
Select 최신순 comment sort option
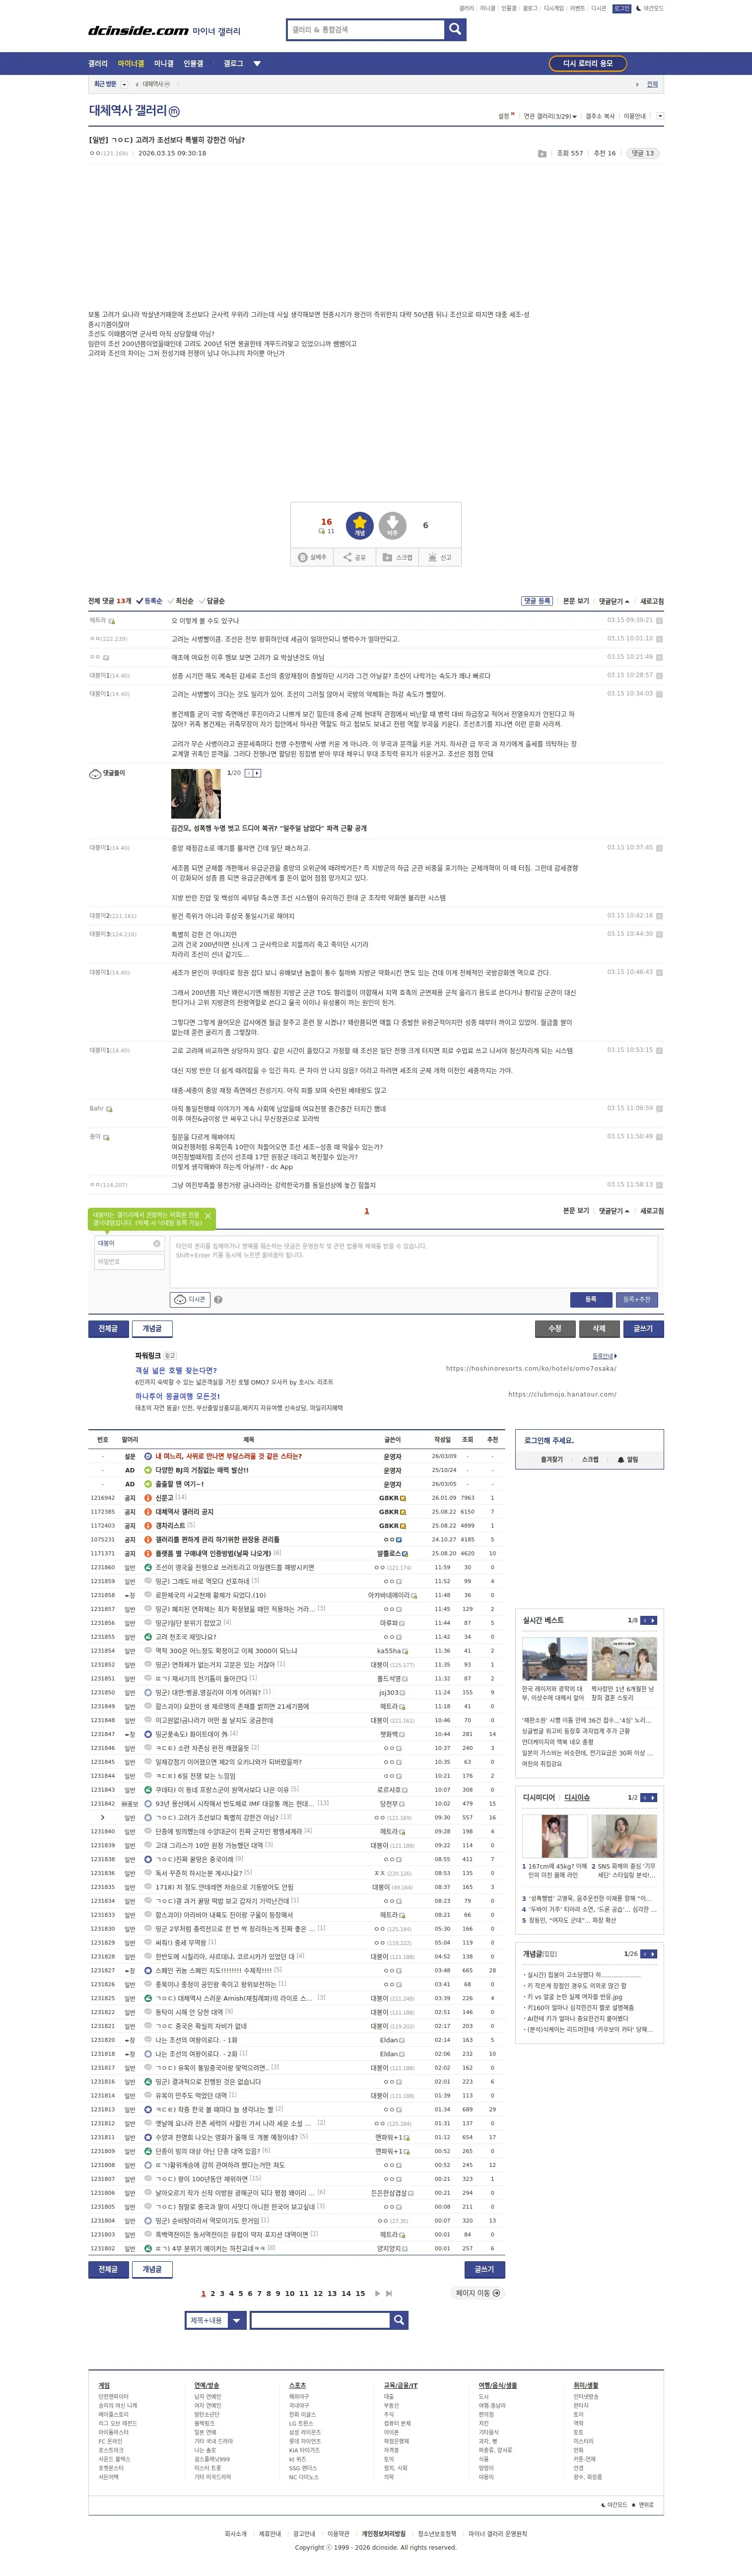181,602
